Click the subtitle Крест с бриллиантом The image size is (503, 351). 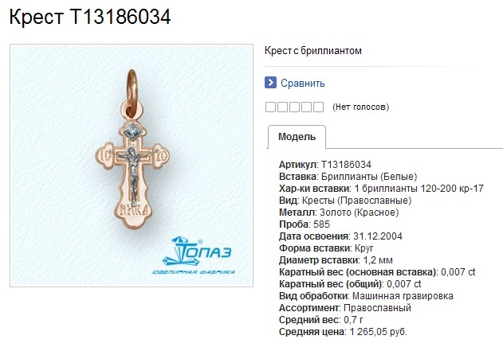[313, 51]
